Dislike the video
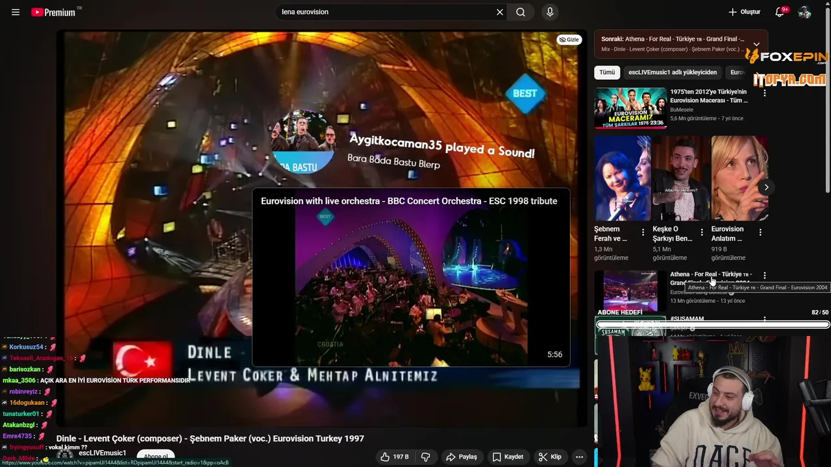 point(426,457)
